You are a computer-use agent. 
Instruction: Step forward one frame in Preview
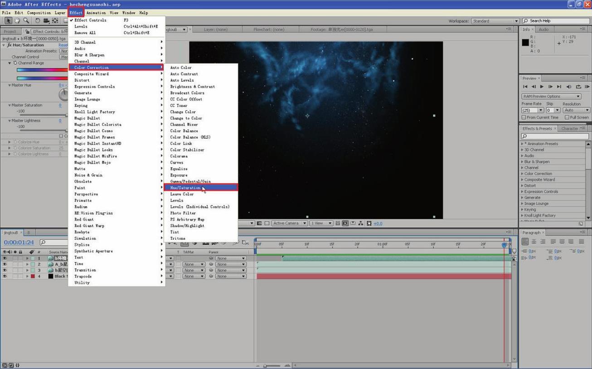tap(550, 87)
